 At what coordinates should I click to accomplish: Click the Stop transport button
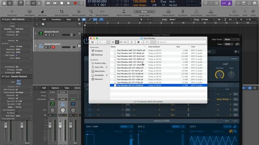coord(62,3)
